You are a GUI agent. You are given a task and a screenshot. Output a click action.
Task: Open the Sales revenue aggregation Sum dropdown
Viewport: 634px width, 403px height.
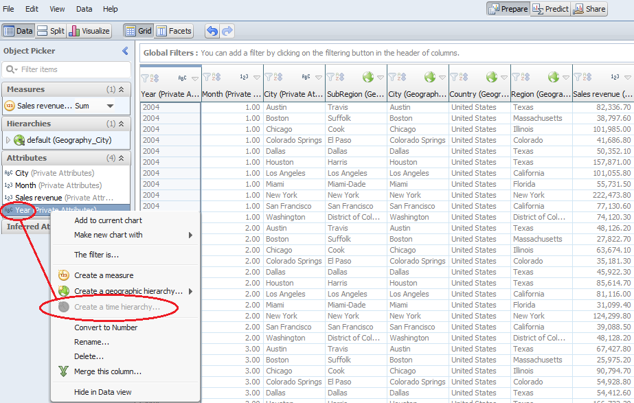tap(110, 106)
